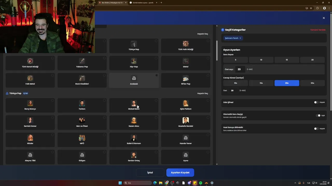Viewport: 332px width, 186px height.
Task: Click the category list scrollbar down arrow
Action: [217, 164]
